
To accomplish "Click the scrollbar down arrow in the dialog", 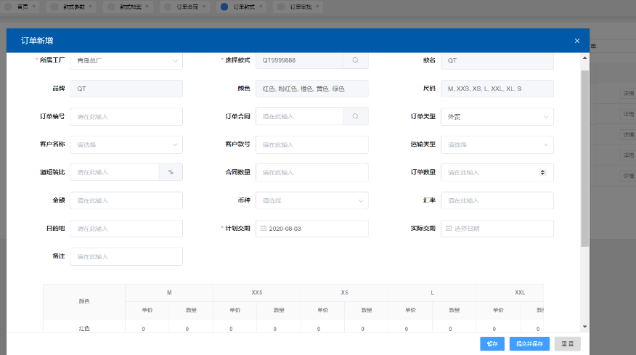I will point(584,327).
